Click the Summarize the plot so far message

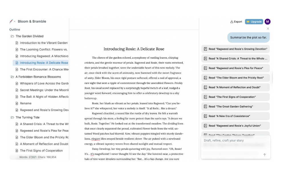tap(249, 38)
